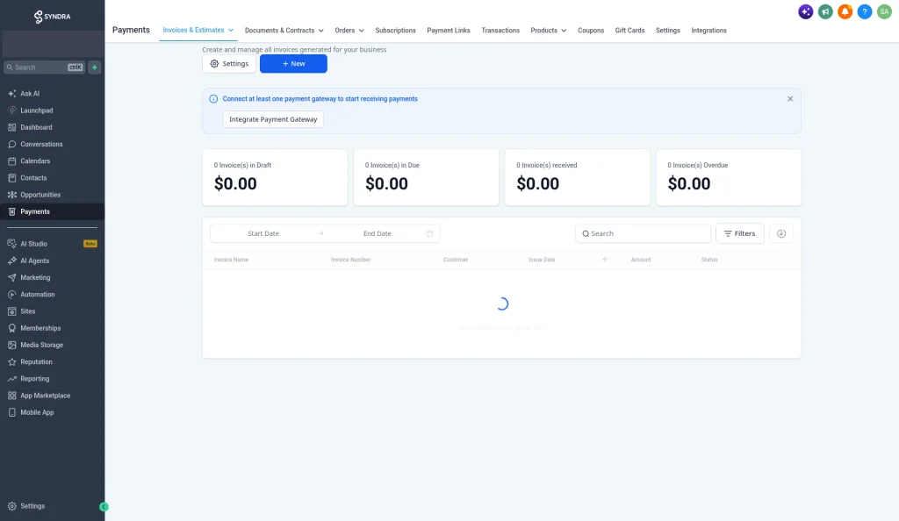This screenshot has width=899, height=521.
Task: Open the Payment Links tab
Action: pyautogui.click(x=449, y=31)
